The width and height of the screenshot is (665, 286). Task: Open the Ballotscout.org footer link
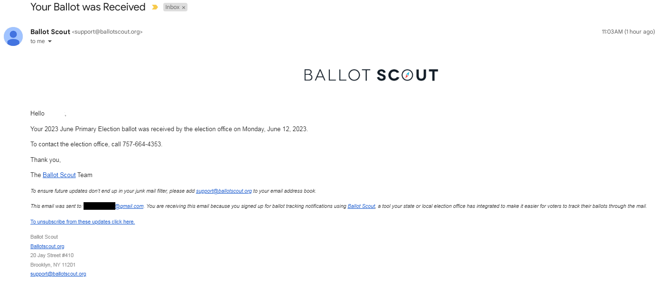click(x=47, y=246)
